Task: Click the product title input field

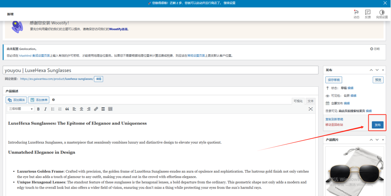Action: point(160,70)
